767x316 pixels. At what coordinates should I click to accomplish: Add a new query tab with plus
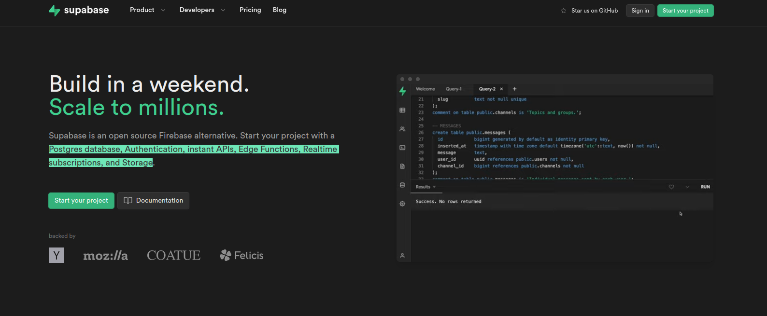(x=514, y=89)
